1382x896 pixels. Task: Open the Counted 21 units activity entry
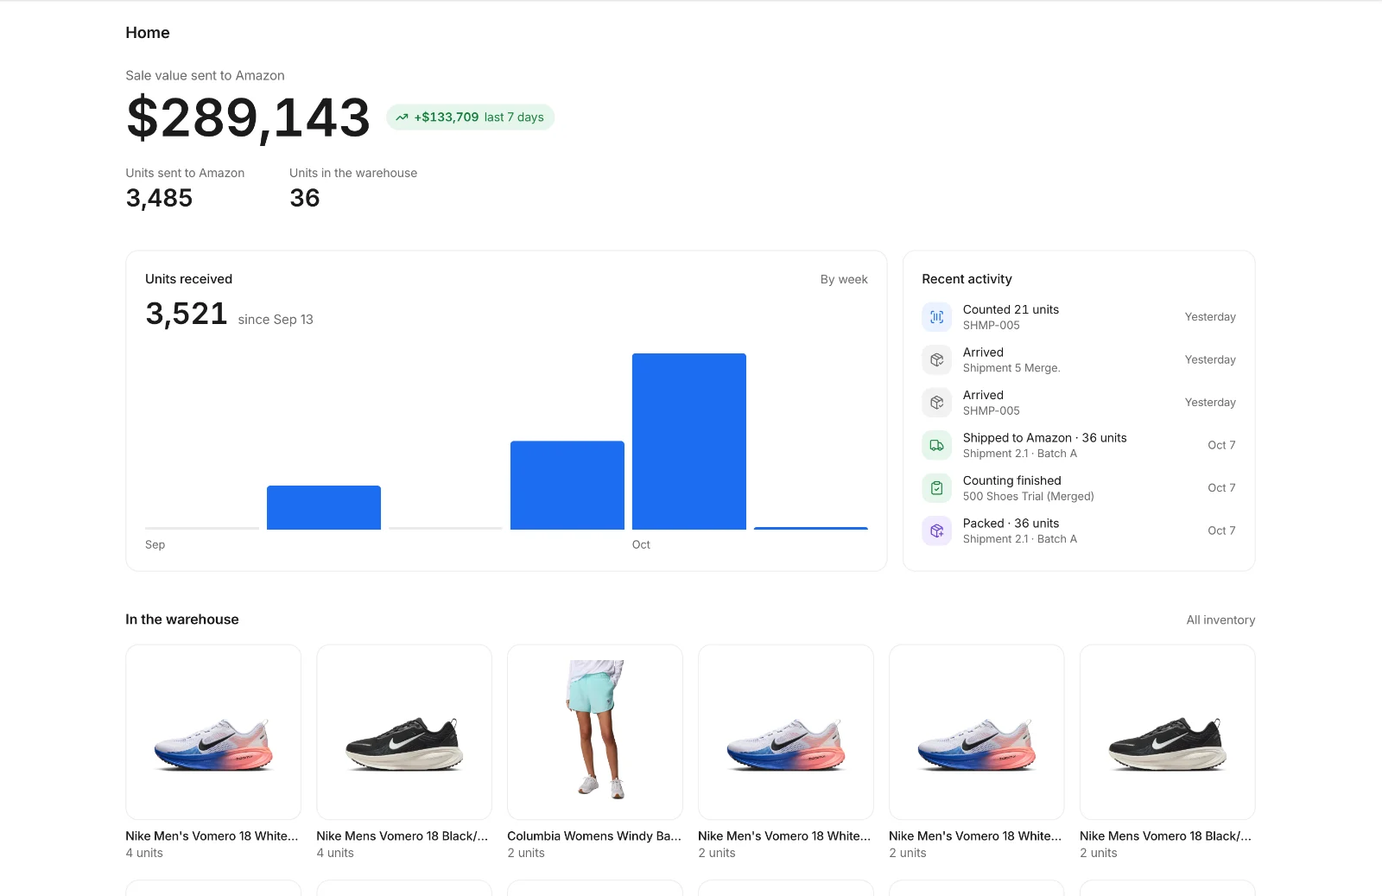1079,317
